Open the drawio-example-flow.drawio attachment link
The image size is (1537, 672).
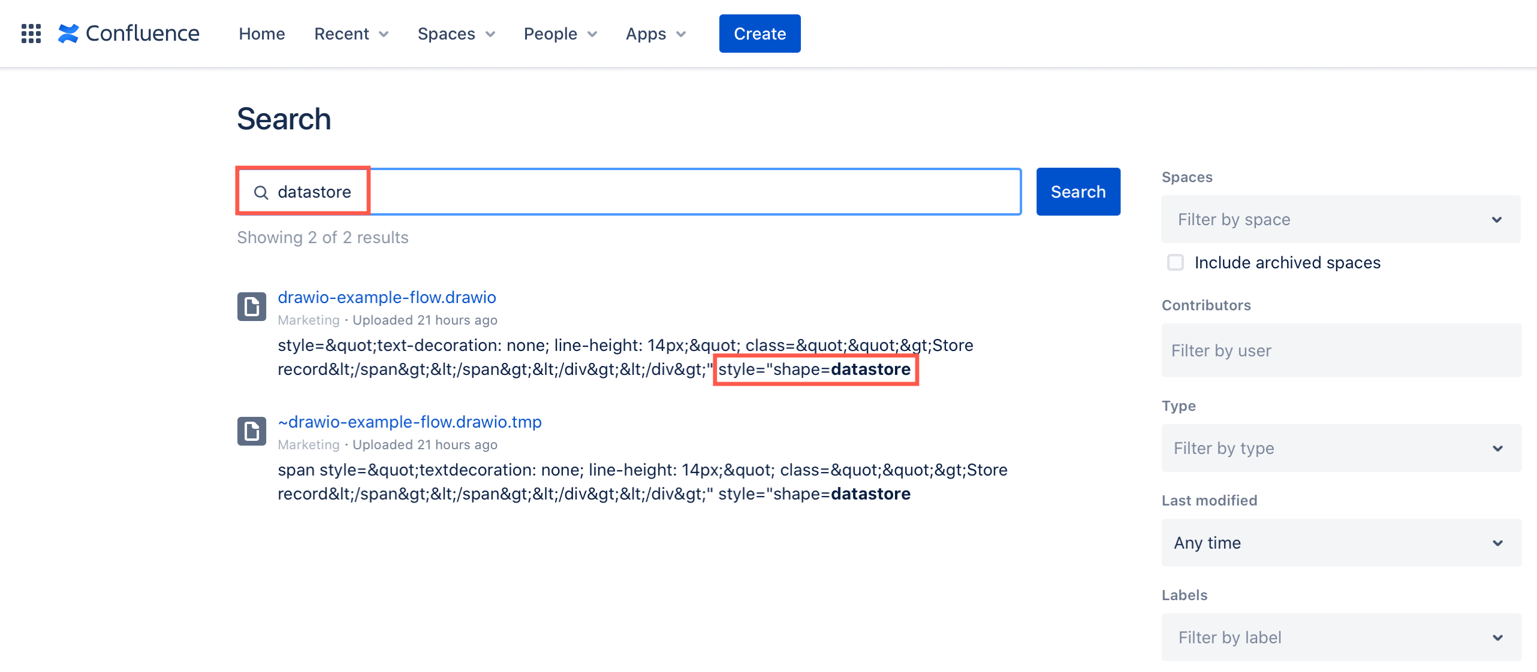tap(387, 297)
